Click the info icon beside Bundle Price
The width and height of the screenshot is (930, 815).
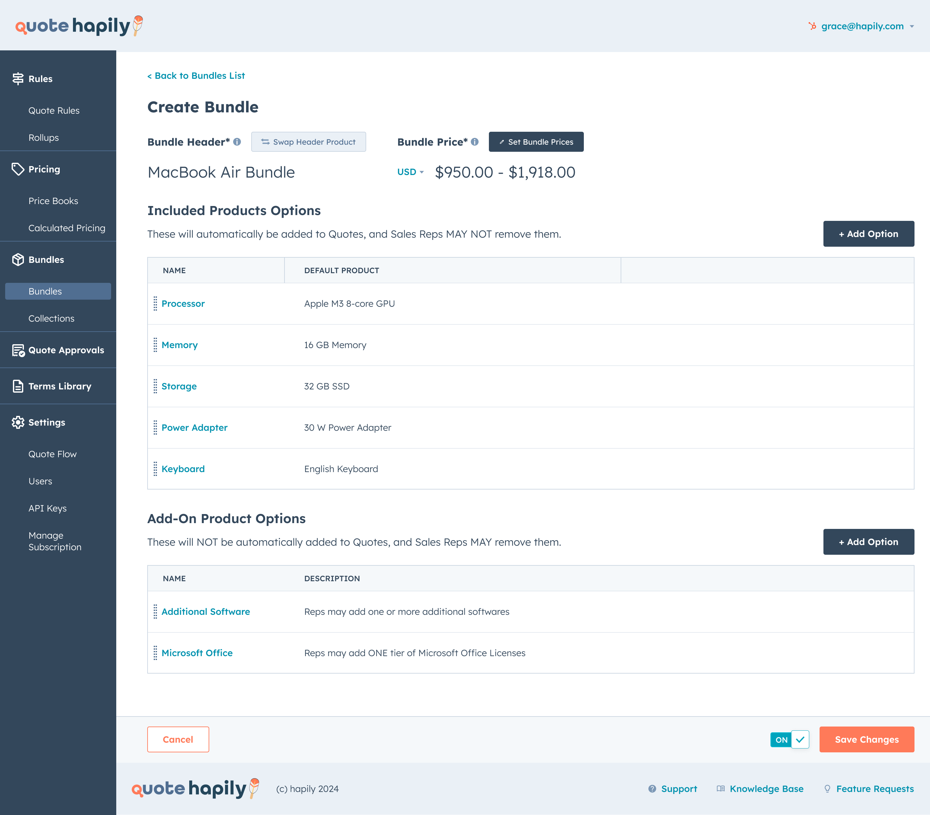coord(475,142)
